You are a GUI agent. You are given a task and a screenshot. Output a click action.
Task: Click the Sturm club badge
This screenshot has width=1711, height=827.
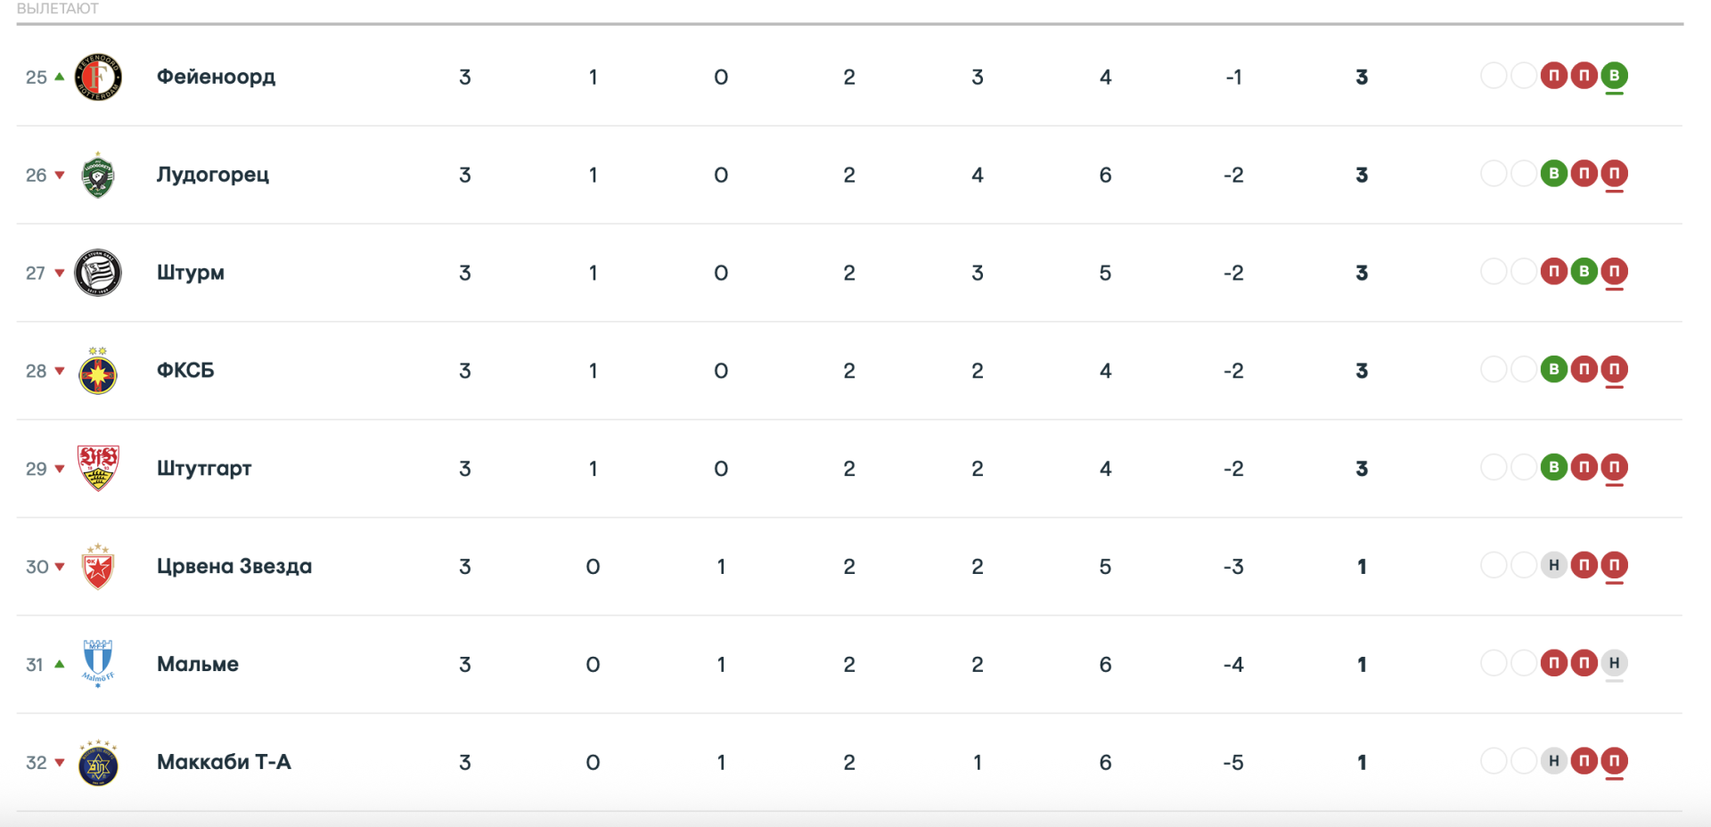pos(98,273)
